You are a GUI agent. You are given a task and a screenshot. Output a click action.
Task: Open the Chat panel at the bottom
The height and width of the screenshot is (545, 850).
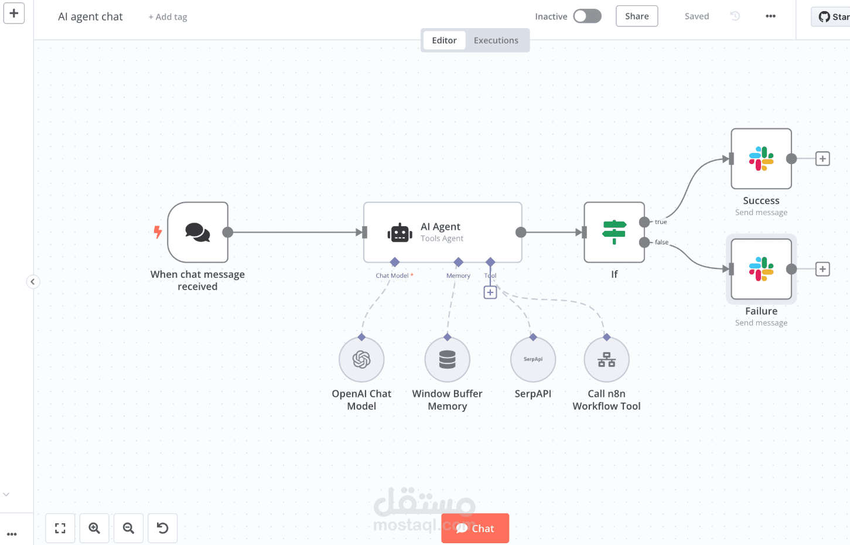click(x=475, y=528)
